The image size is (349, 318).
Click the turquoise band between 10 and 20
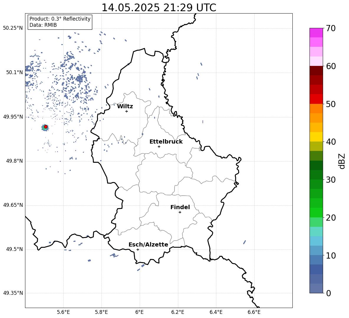click(316, 232)
